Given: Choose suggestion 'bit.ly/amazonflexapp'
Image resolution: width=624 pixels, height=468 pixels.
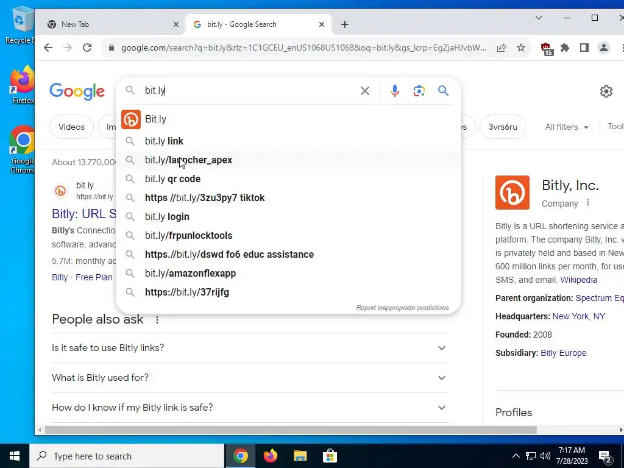Looking at the screenshot, I should (288, 274).
